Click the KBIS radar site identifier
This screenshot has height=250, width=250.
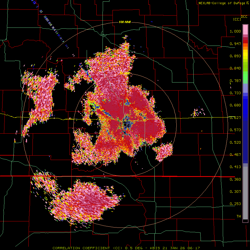point(156,248)
